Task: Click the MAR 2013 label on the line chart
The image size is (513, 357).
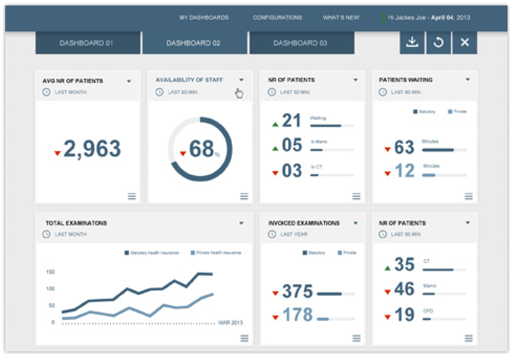Action: (x=231, y=323)
